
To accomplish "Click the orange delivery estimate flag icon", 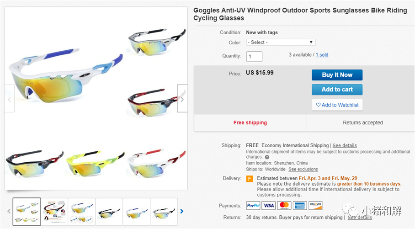I will (250, 179).
